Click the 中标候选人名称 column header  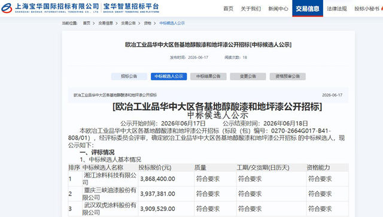(x=103, y=168)
